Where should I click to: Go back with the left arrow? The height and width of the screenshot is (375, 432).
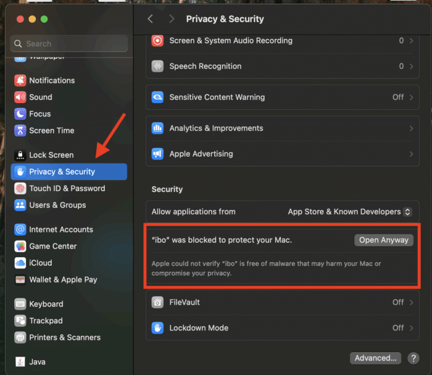pyautogui.click(x=150, y=19)
